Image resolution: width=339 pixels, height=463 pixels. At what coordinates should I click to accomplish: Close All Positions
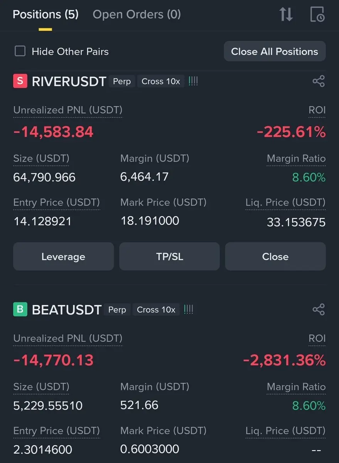275,51
